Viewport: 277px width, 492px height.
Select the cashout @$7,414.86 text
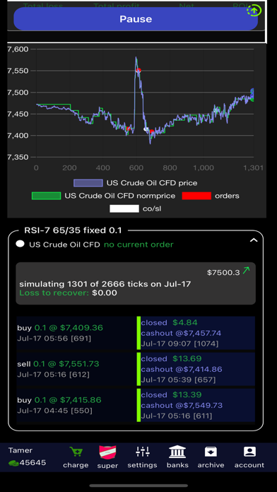tap(182, 369)
